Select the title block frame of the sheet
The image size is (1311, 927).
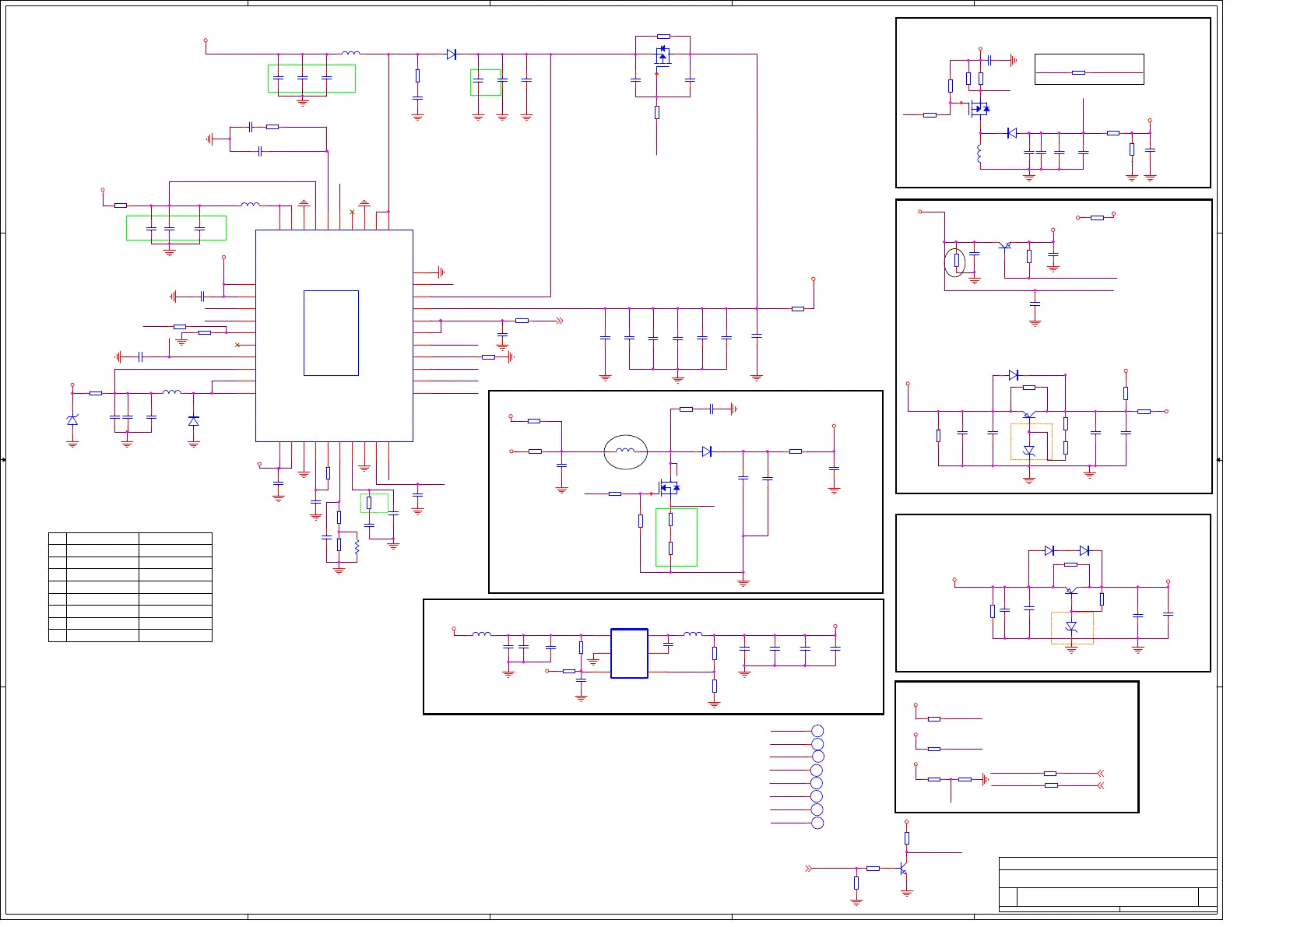click(1108, 884)
